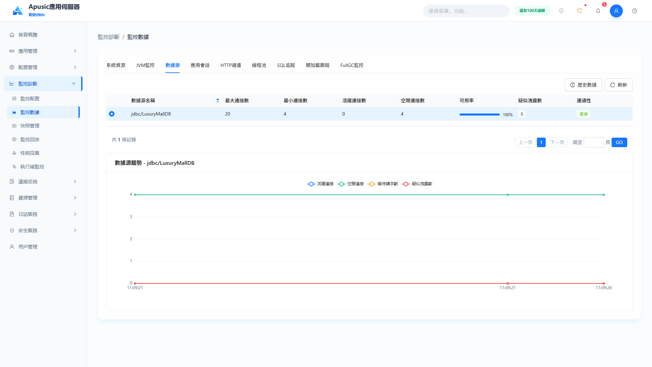Open 監控回放 in the sidebar
The height and width of the screenshot is (367, 652).
click(43, 139)
